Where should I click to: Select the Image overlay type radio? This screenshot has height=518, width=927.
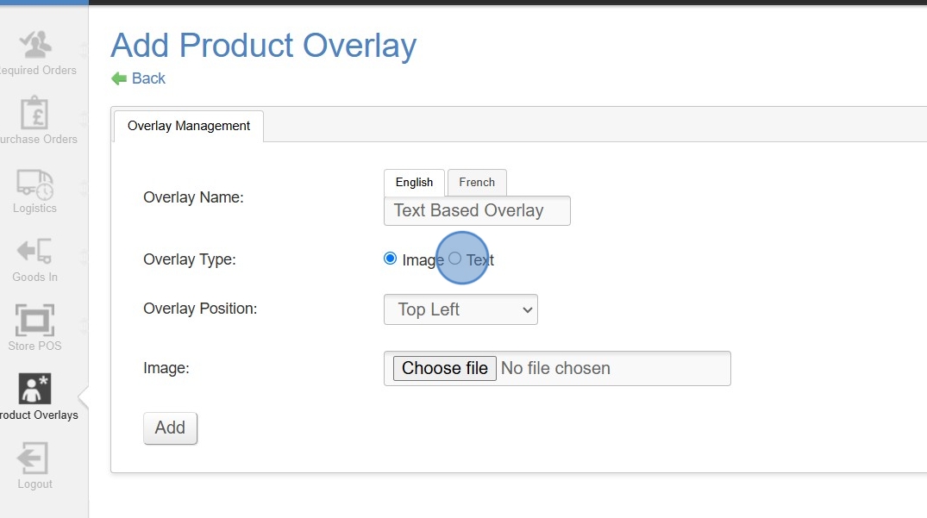click(x=391, y=259)
